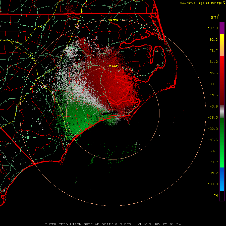
Task: Click the -32.0 legend value
Action: click(213, 129)
